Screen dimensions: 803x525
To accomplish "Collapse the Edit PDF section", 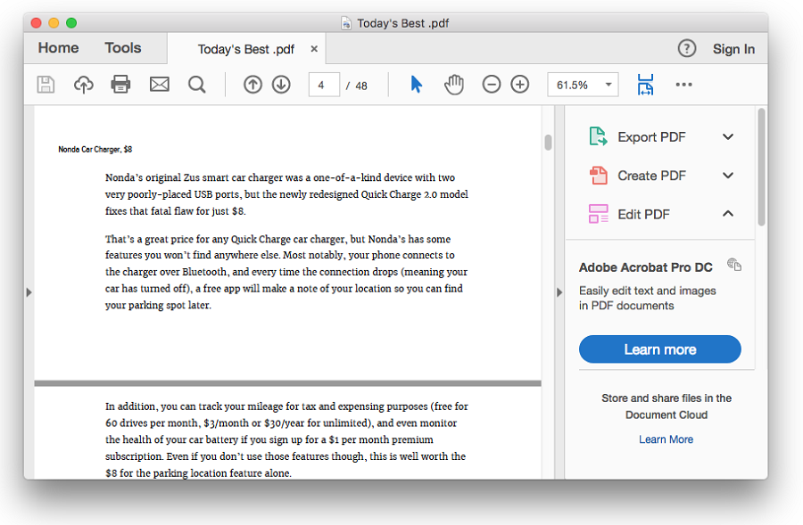I will click(728, 214).
